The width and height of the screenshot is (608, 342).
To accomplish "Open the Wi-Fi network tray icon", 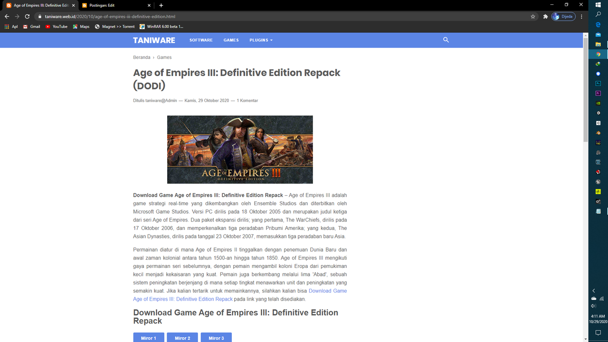I will point(602,299).
